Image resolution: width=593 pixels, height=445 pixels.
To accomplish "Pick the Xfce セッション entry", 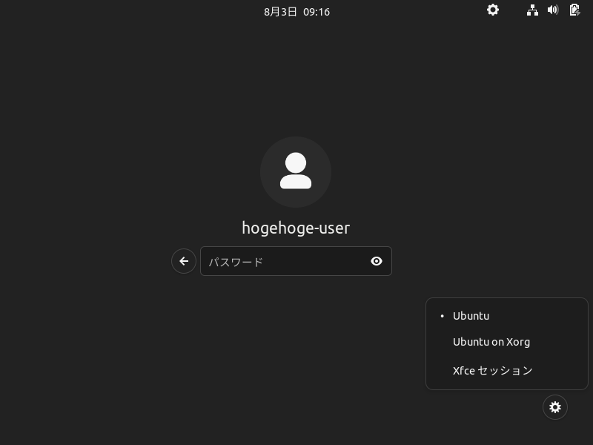I will tap(507, 370).
